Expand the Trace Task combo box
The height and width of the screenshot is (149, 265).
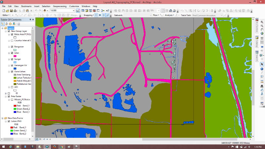222,15
